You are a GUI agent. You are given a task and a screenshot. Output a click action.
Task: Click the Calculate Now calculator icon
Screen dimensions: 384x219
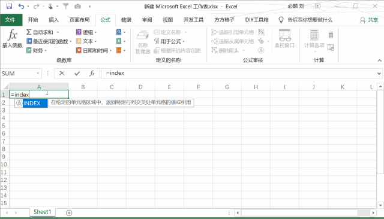click(x=331, y=35)
